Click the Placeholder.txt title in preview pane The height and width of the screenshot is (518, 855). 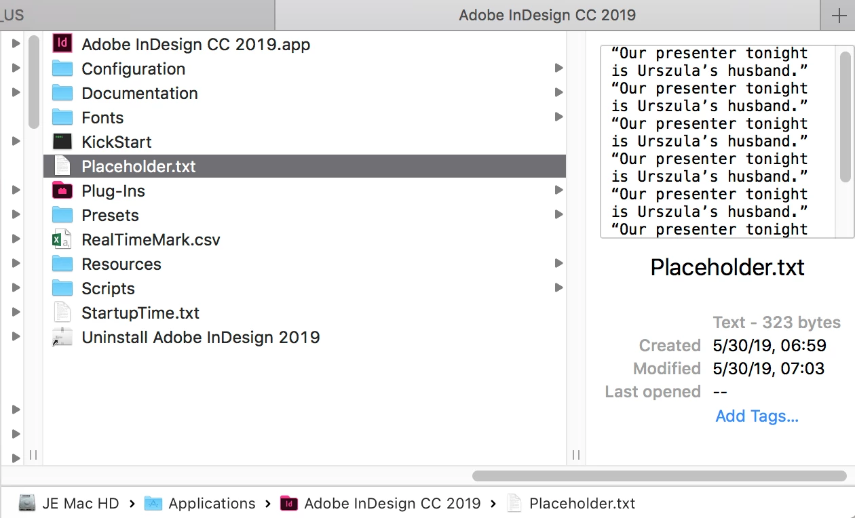click(727, 267)
